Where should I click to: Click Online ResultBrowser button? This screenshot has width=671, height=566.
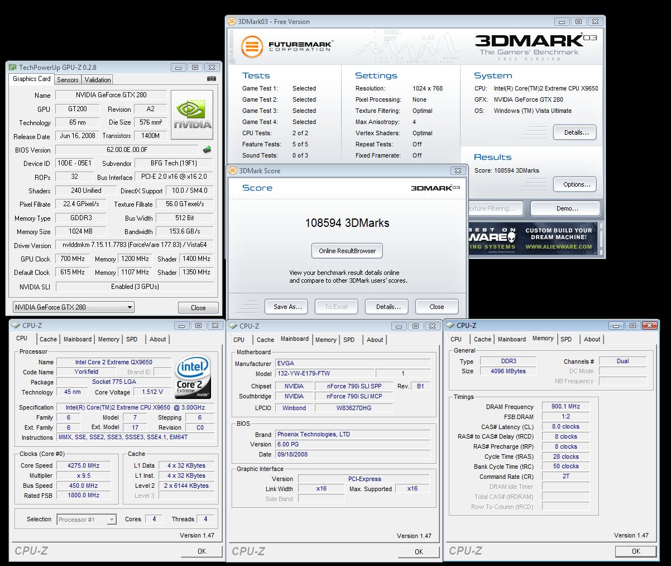[x=347, y=251]
